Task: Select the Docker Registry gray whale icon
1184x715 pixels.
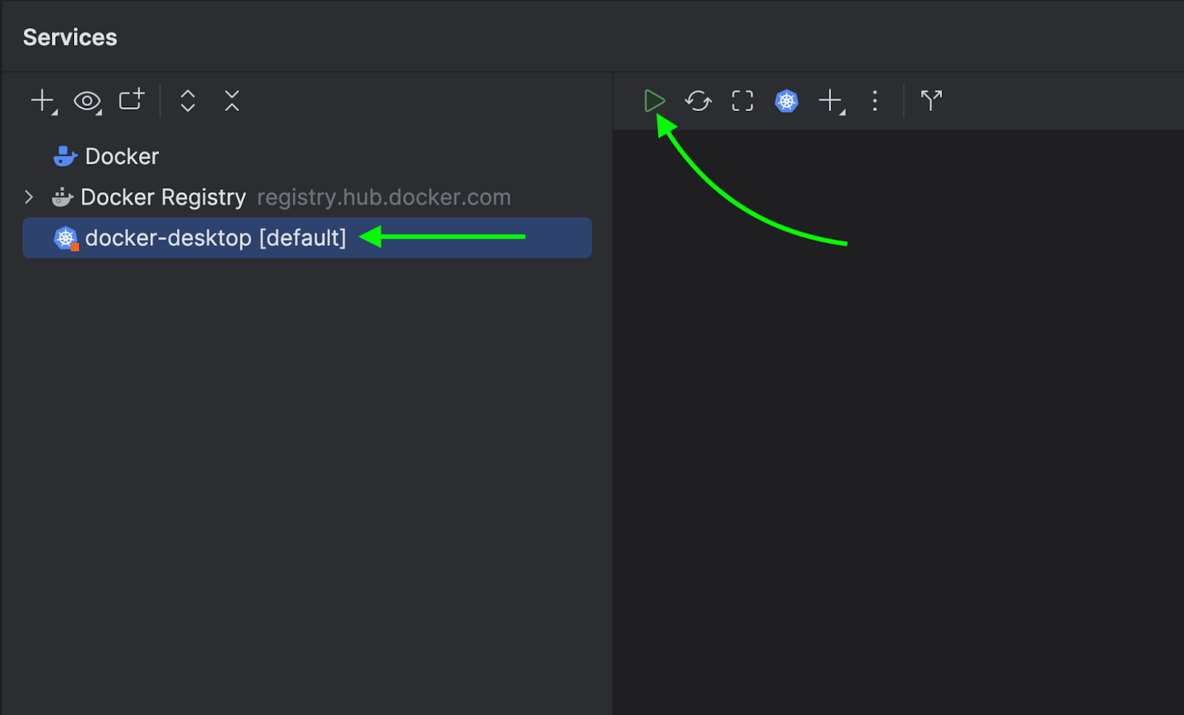Action: (x=62, y=197)
